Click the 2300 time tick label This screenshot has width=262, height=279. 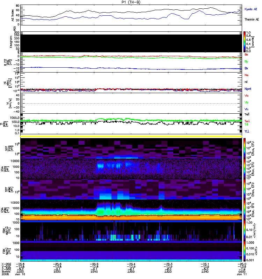pyautogui.click(x=131, y=272)
